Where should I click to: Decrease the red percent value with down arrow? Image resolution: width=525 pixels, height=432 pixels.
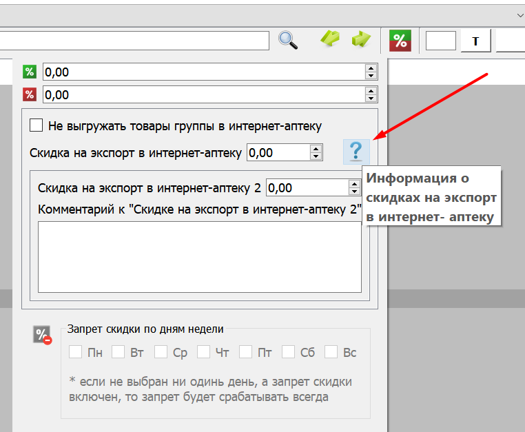point(371,99)
